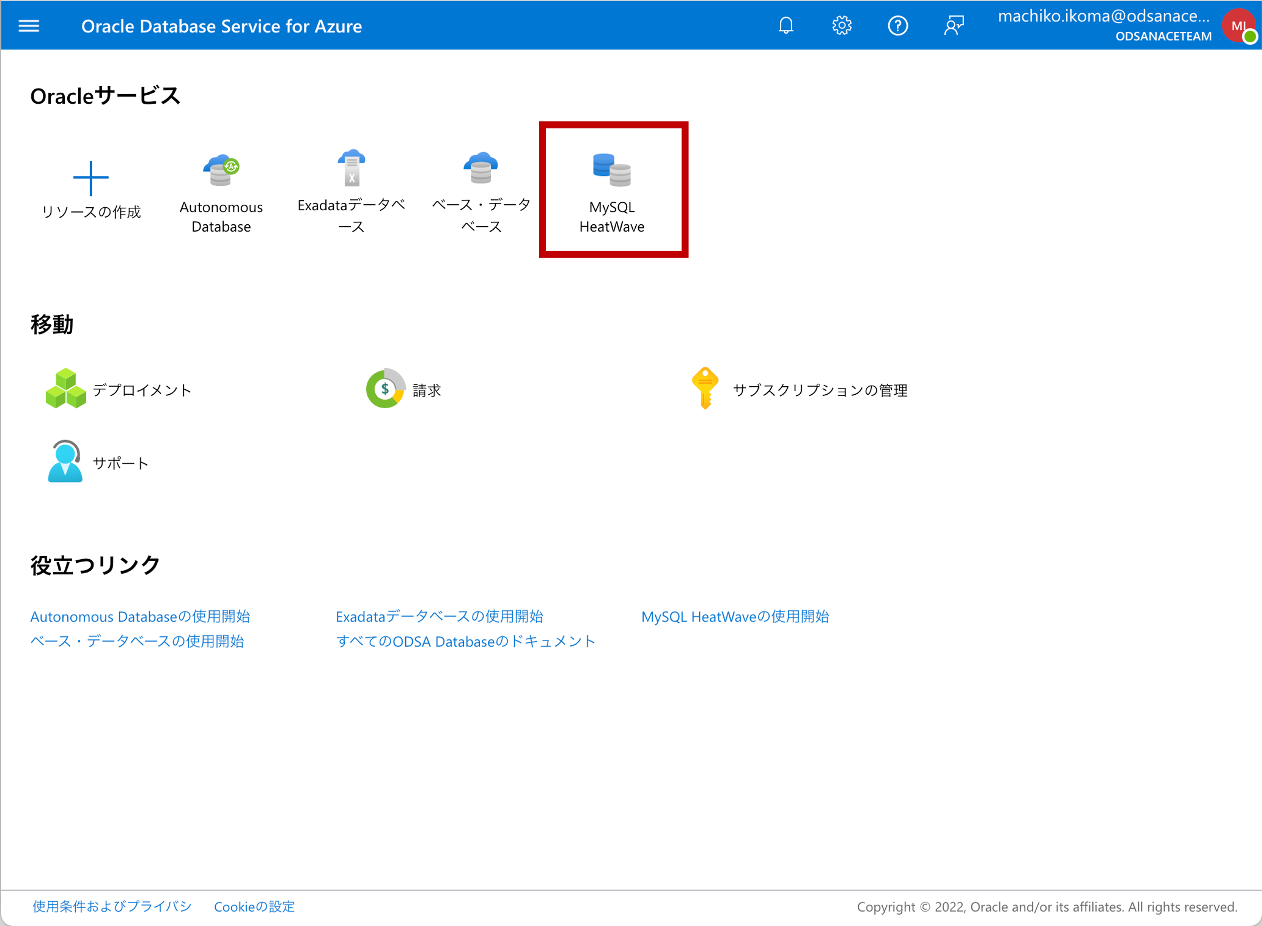Open the ベース・データベース service tile
1262x926 pixels.
click(x=481, y=191)
